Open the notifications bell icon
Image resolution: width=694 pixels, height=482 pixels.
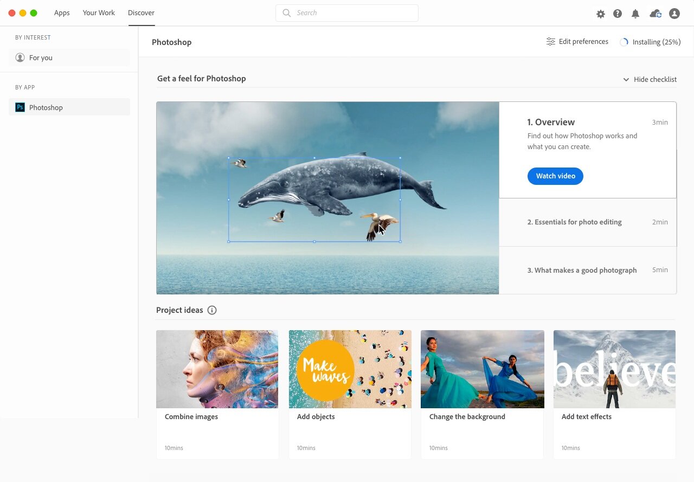click(x=635, y=14)
